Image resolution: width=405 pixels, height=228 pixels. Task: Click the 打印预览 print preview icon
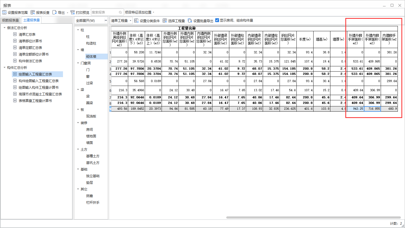point(73,12)
